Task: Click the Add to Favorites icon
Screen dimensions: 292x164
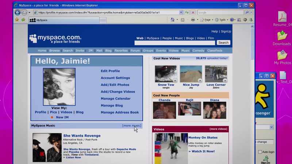Action: click(23, 20)
